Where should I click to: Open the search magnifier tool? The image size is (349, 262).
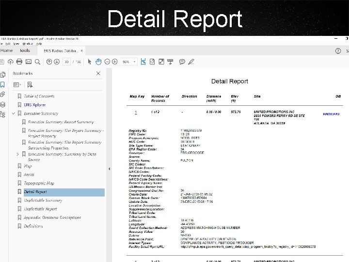tap(37, 62)
